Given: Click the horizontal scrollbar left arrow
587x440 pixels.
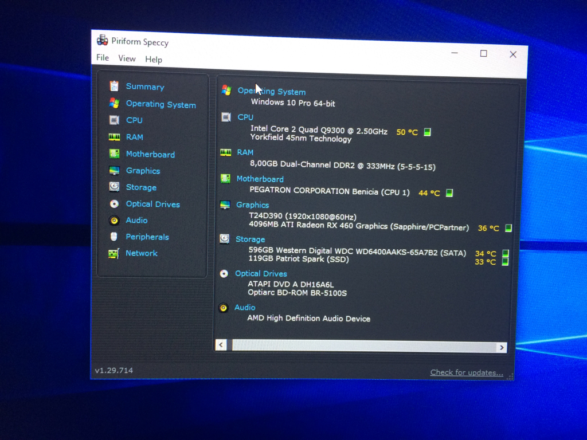Looking at the screenshot, I should pos(221,344).
